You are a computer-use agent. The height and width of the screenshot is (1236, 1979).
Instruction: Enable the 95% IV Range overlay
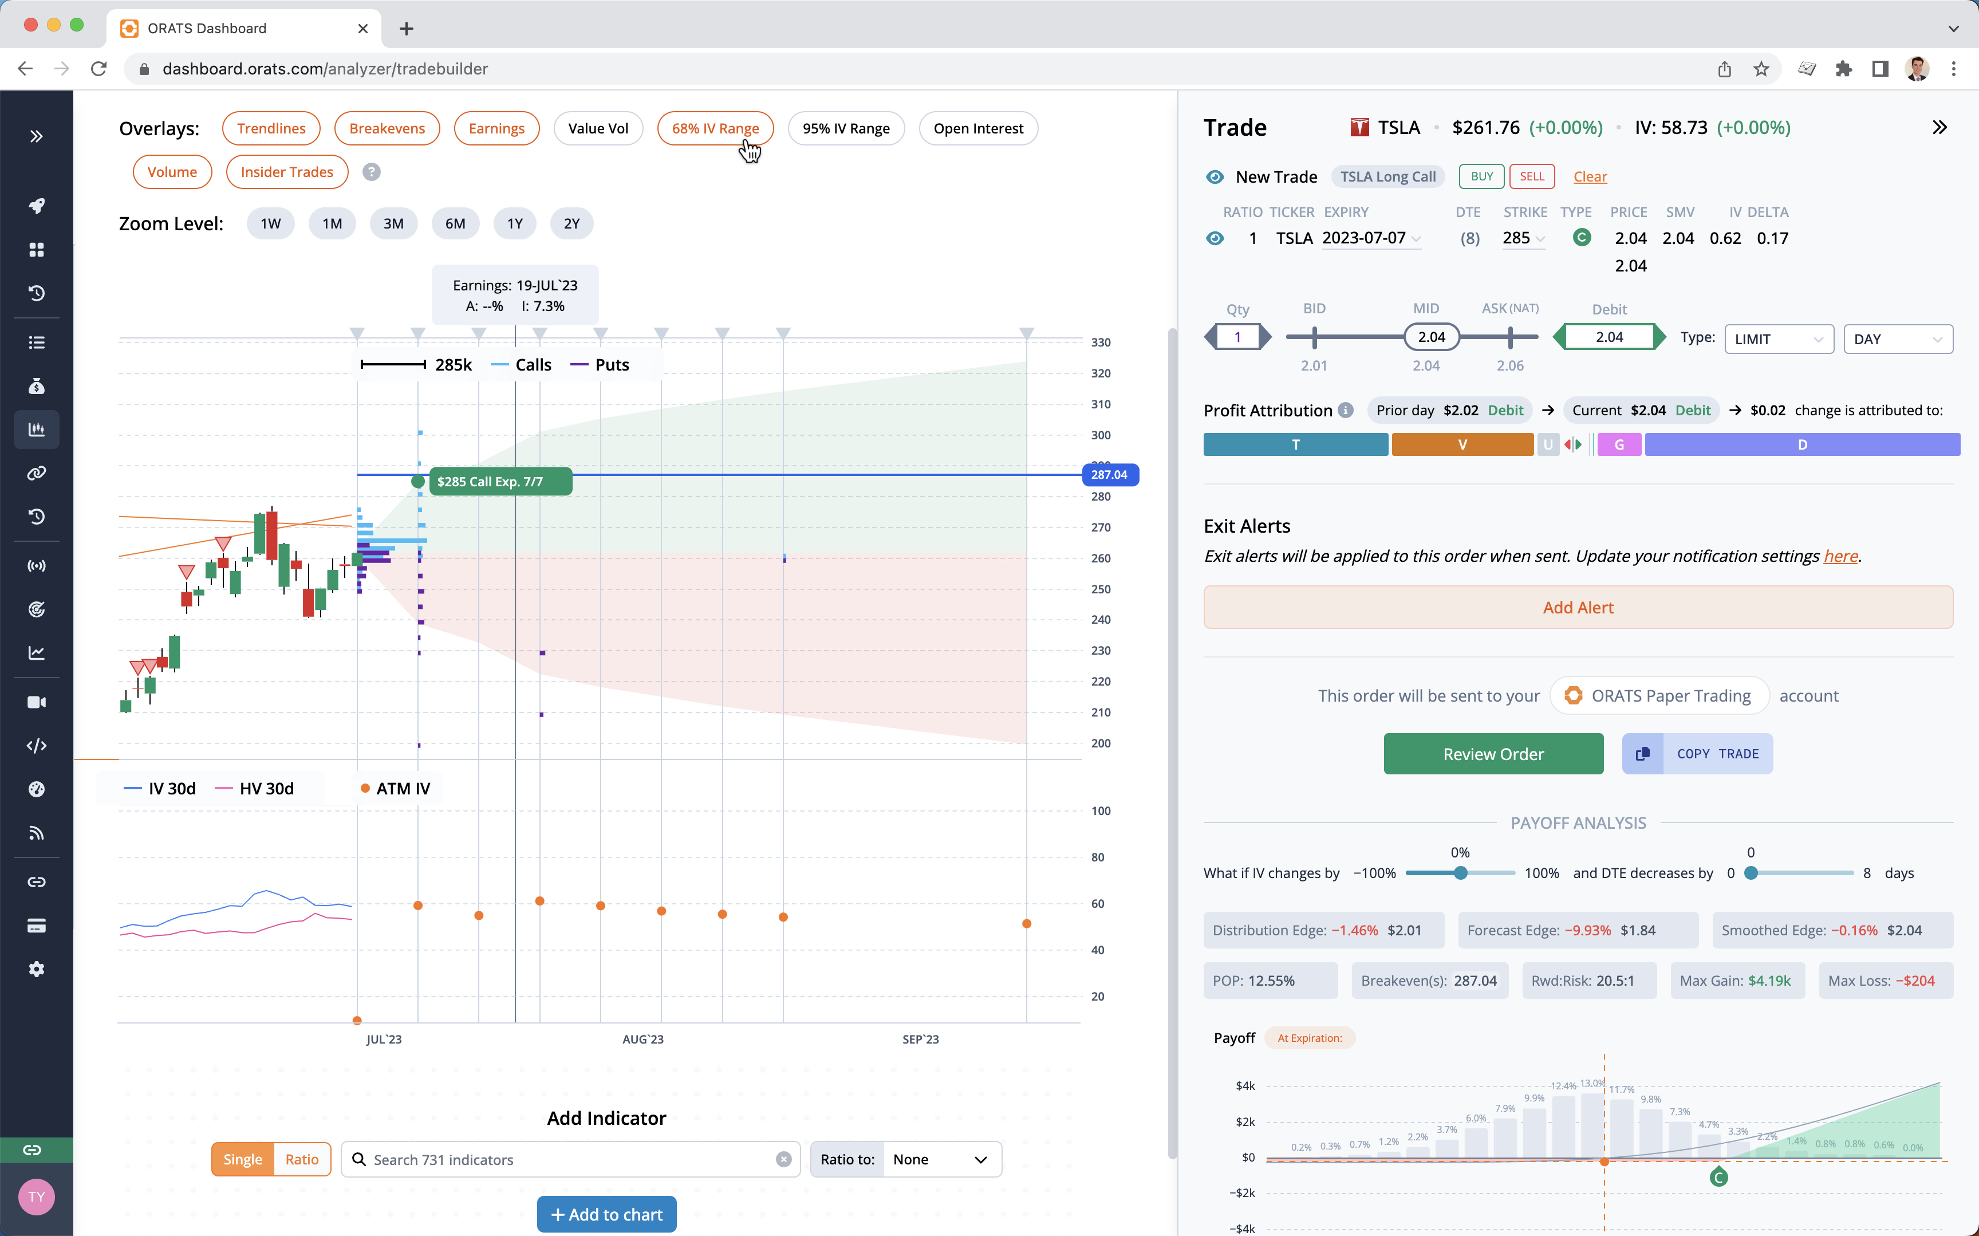click(846, 128)
